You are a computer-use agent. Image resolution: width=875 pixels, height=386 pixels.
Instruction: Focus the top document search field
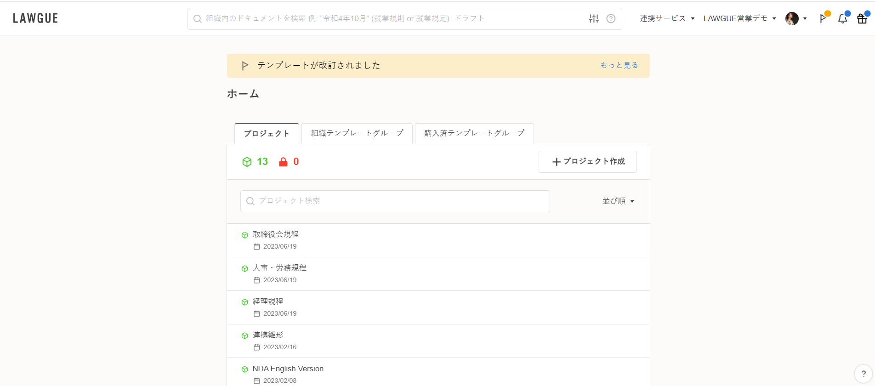click(x=391, y=19)
